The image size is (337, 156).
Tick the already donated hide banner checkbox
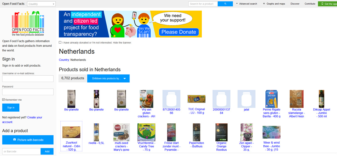60,42
